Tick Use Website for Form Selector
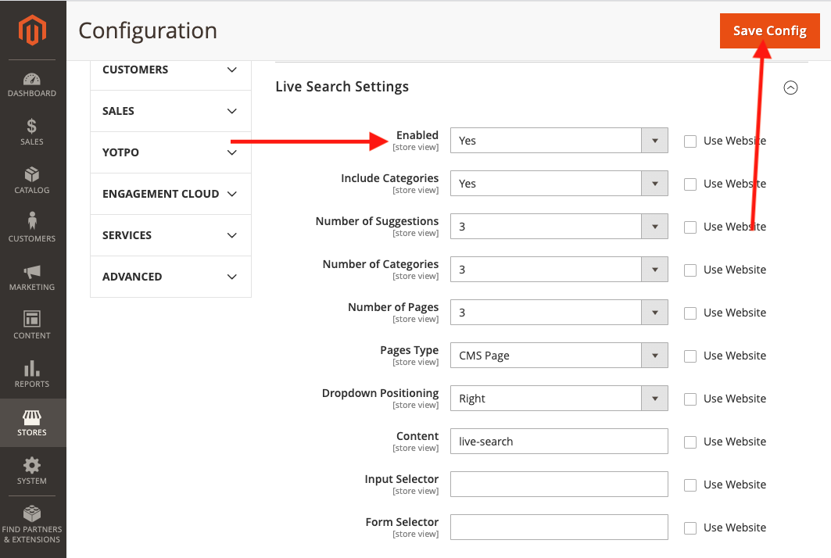The image size is (831, 558). (690, 528)
